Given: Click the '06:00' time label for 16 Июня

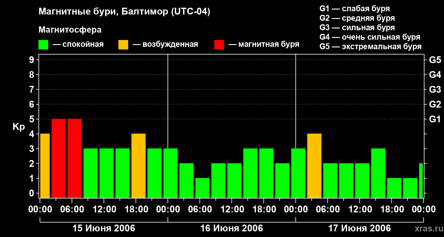Looking at the screenshot, I should (200, 209).
